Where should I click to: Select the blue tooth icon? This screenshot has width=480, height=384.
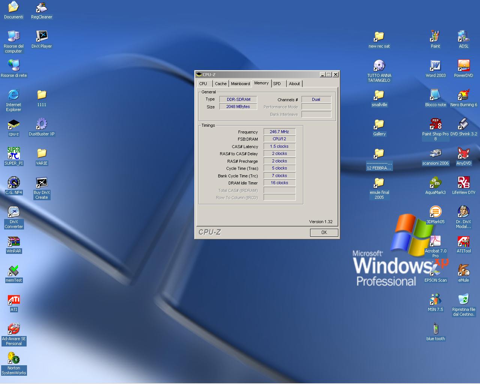click(435, 332)
